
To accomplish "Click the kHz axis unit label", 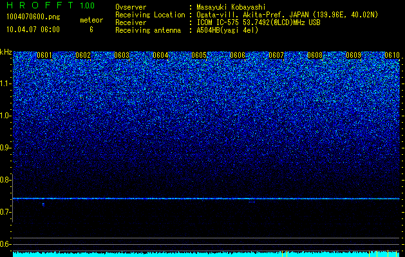I will click(6, 52).
